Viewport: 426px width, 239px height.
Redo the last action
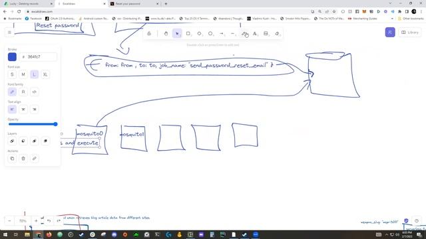pos(59,221)
